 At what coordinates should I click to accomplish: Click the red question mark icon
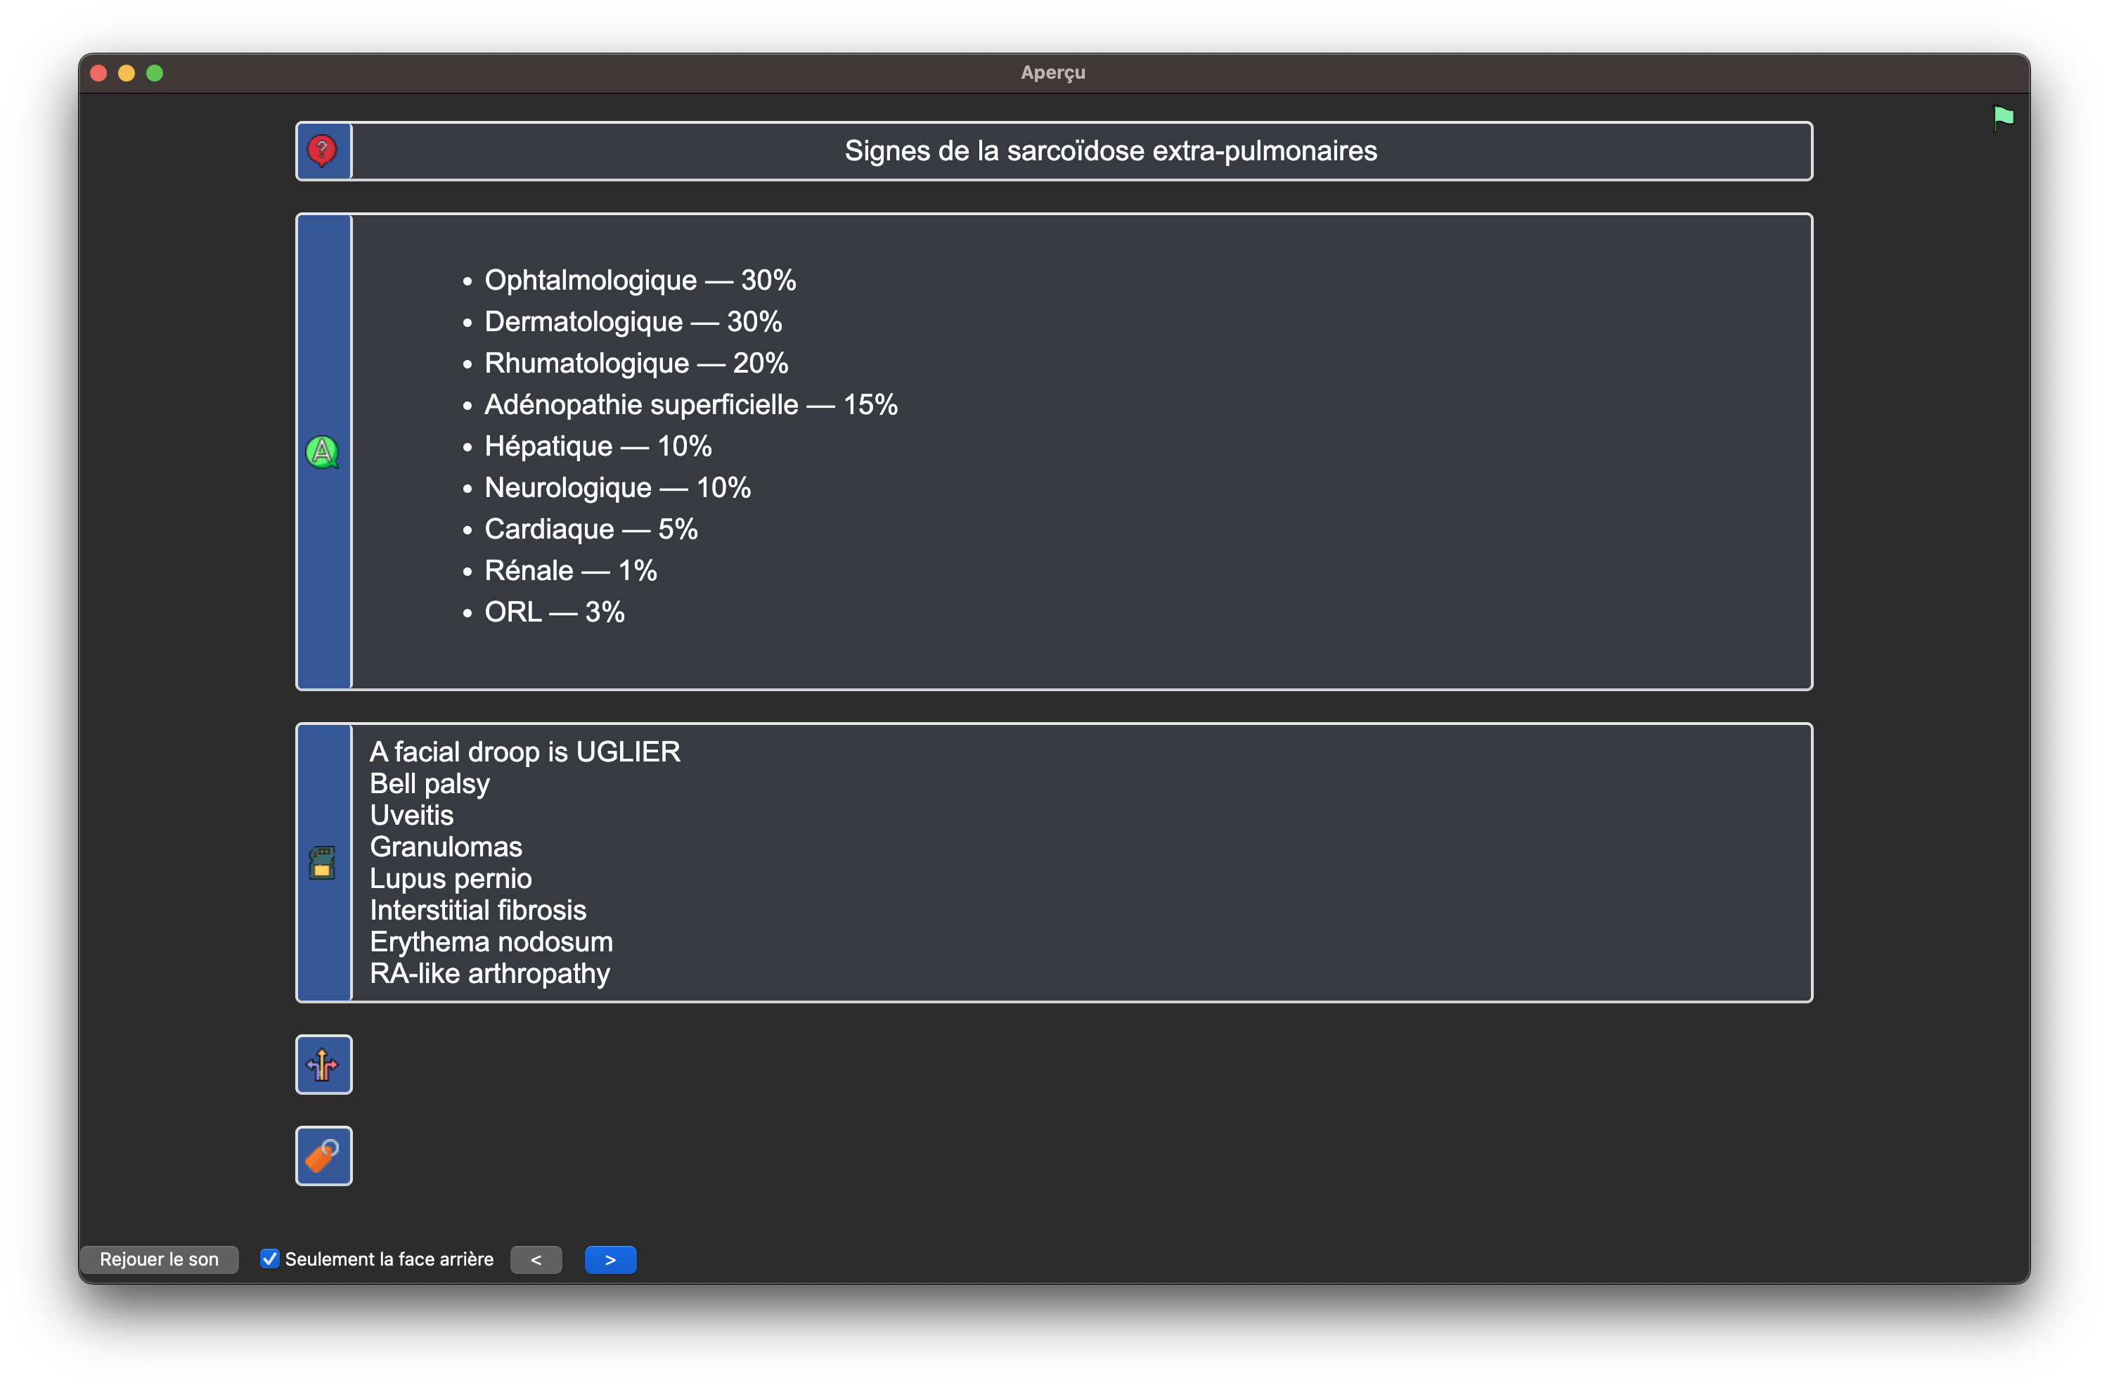click(x=322, y=150)
